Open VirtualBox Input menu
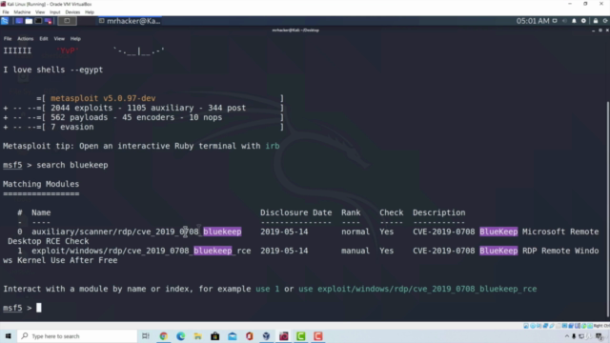Screen dimensions: 610x343 (x=55, y=12)
